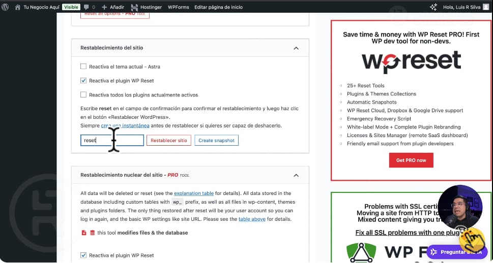Click the Create snapshot button

click(217, 140)
